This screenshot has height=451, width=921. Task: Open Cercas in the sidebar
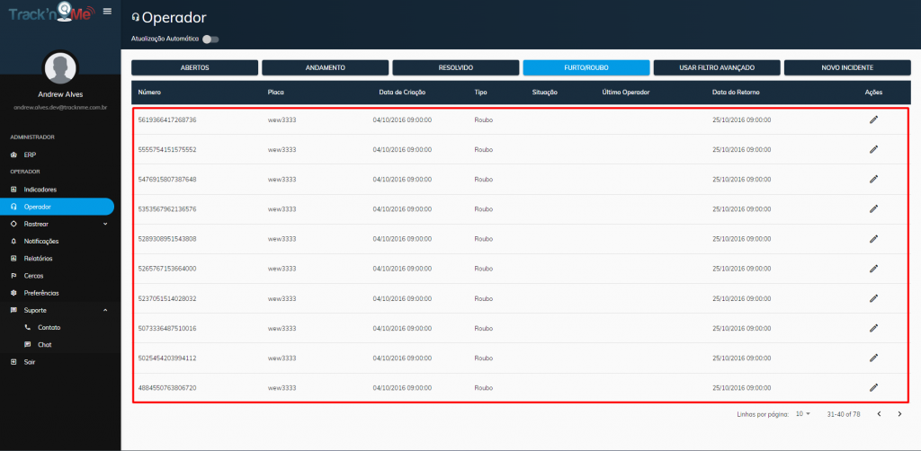(x=57, y=276)
